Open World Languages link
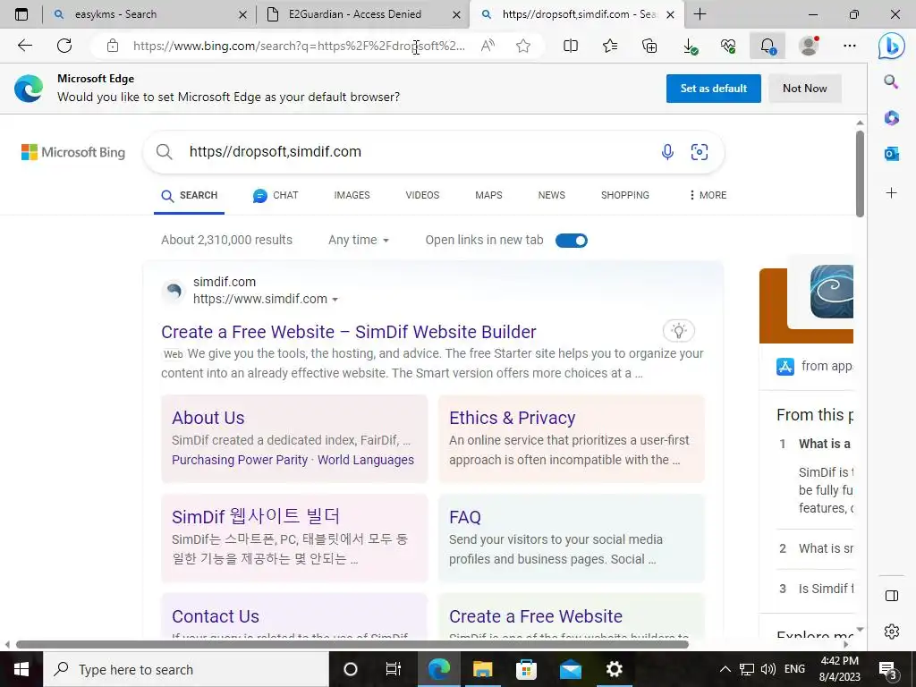This screenshot has height=687, width=916. coord(366,460)
